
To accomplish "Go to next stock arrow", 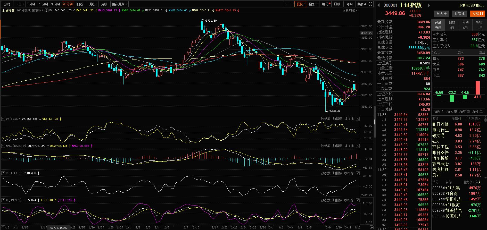I will (x=429, y=5).
